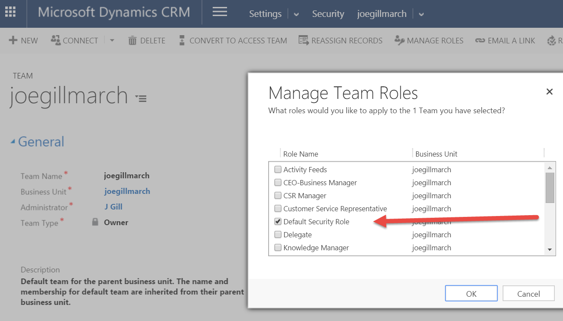Image resolution: width=563 pixels, height=321 pixels.
Task: Click the DELETE trash icon
Action: click(x=132, y=40)
